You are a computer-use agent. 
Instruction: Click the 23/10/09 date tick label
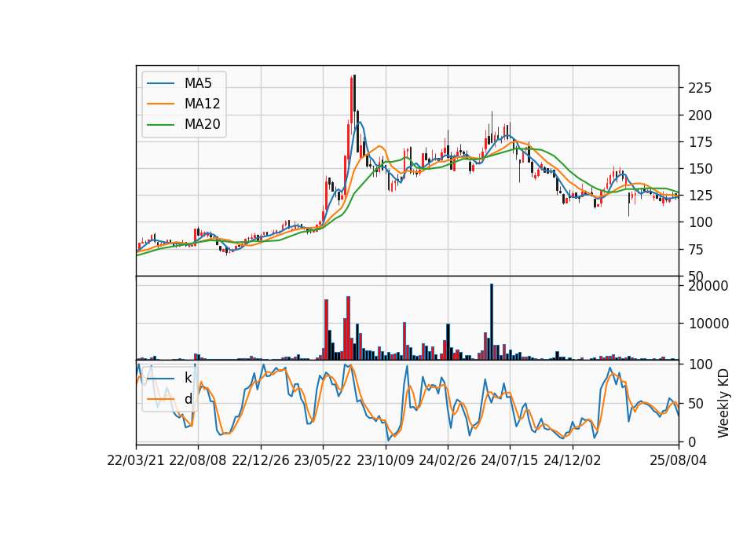[x=385, y=461]
